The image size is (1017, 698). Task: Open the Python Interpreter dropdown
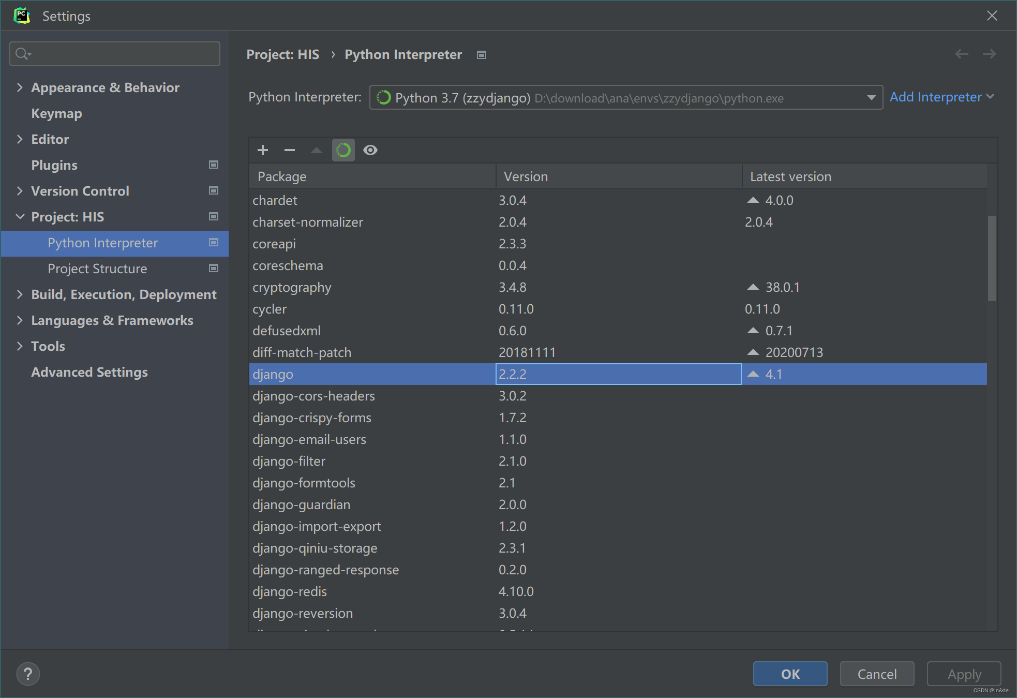[x=626, y=97]
